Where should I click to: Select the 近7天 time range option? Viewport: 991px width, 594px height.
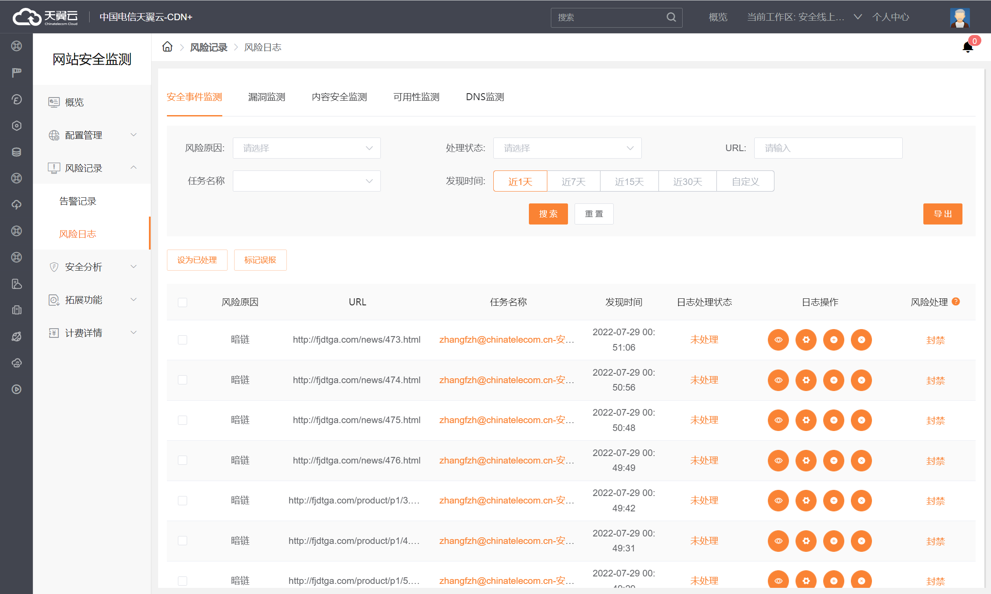click(x=573, y=181)
